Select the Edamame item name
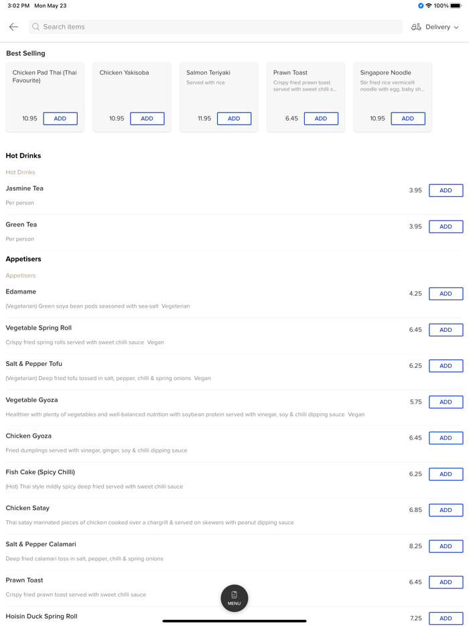This screenshot has height=626, width=469. click(21, 292)
